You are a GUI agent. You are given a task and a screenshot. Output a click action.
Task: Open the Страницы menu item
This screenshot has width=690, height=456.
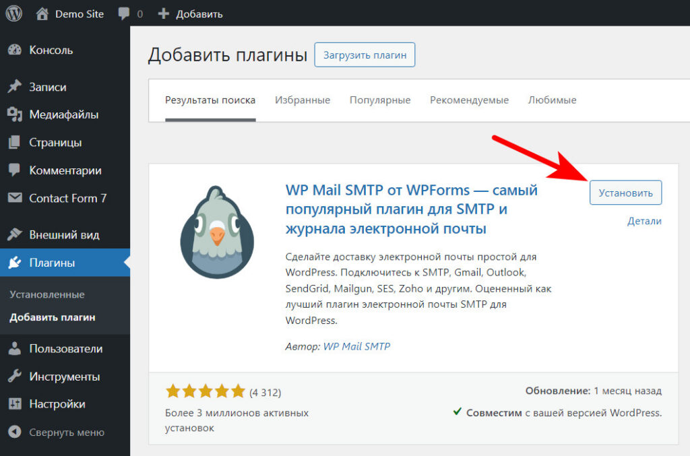pyautogui.click(x=65, y=143)
